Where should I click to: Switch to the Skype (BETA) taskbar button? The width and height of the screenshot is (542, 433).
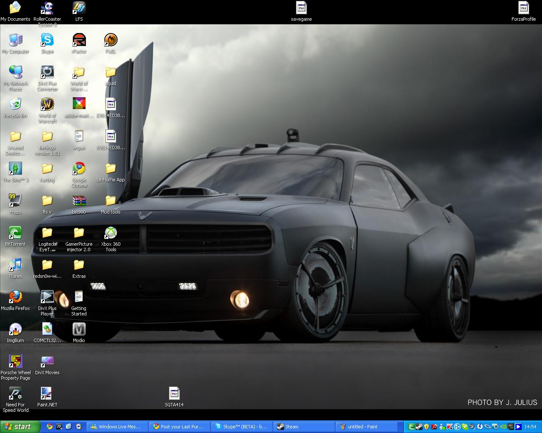242,427
